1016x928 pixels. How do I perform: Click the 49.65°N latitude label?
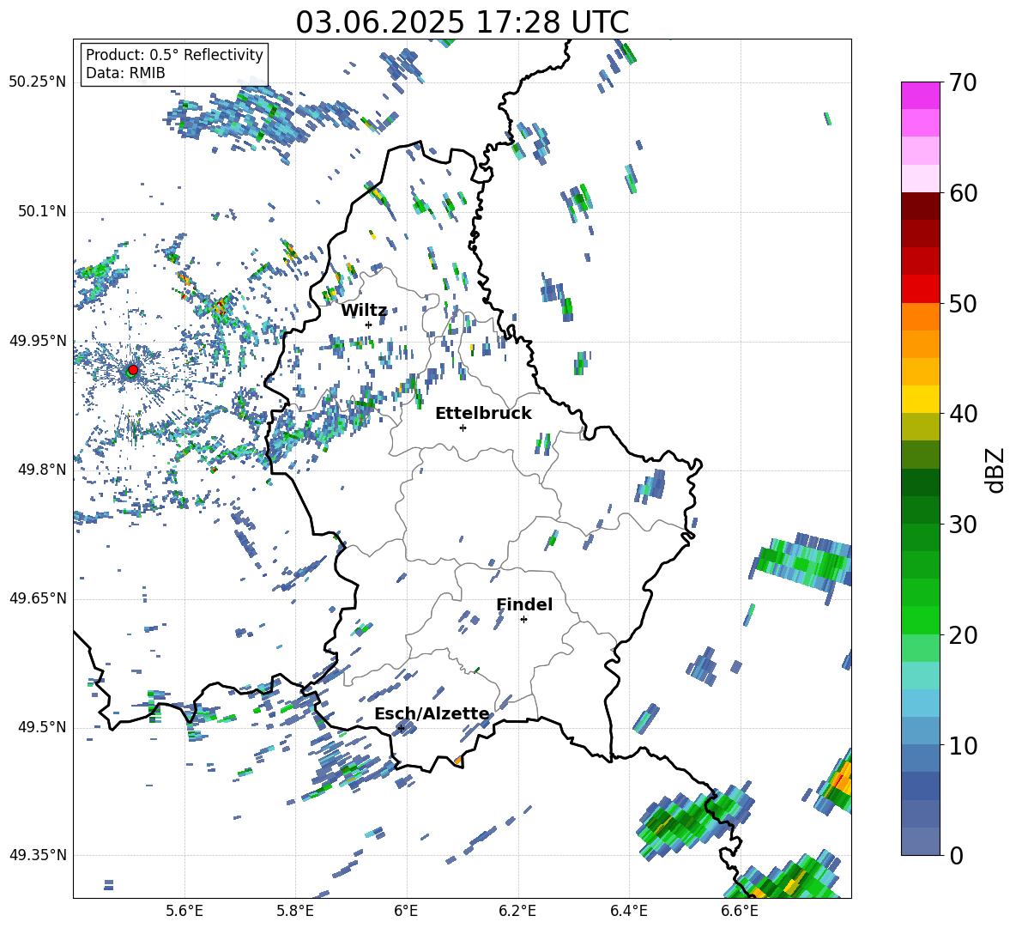pos(38,597)
